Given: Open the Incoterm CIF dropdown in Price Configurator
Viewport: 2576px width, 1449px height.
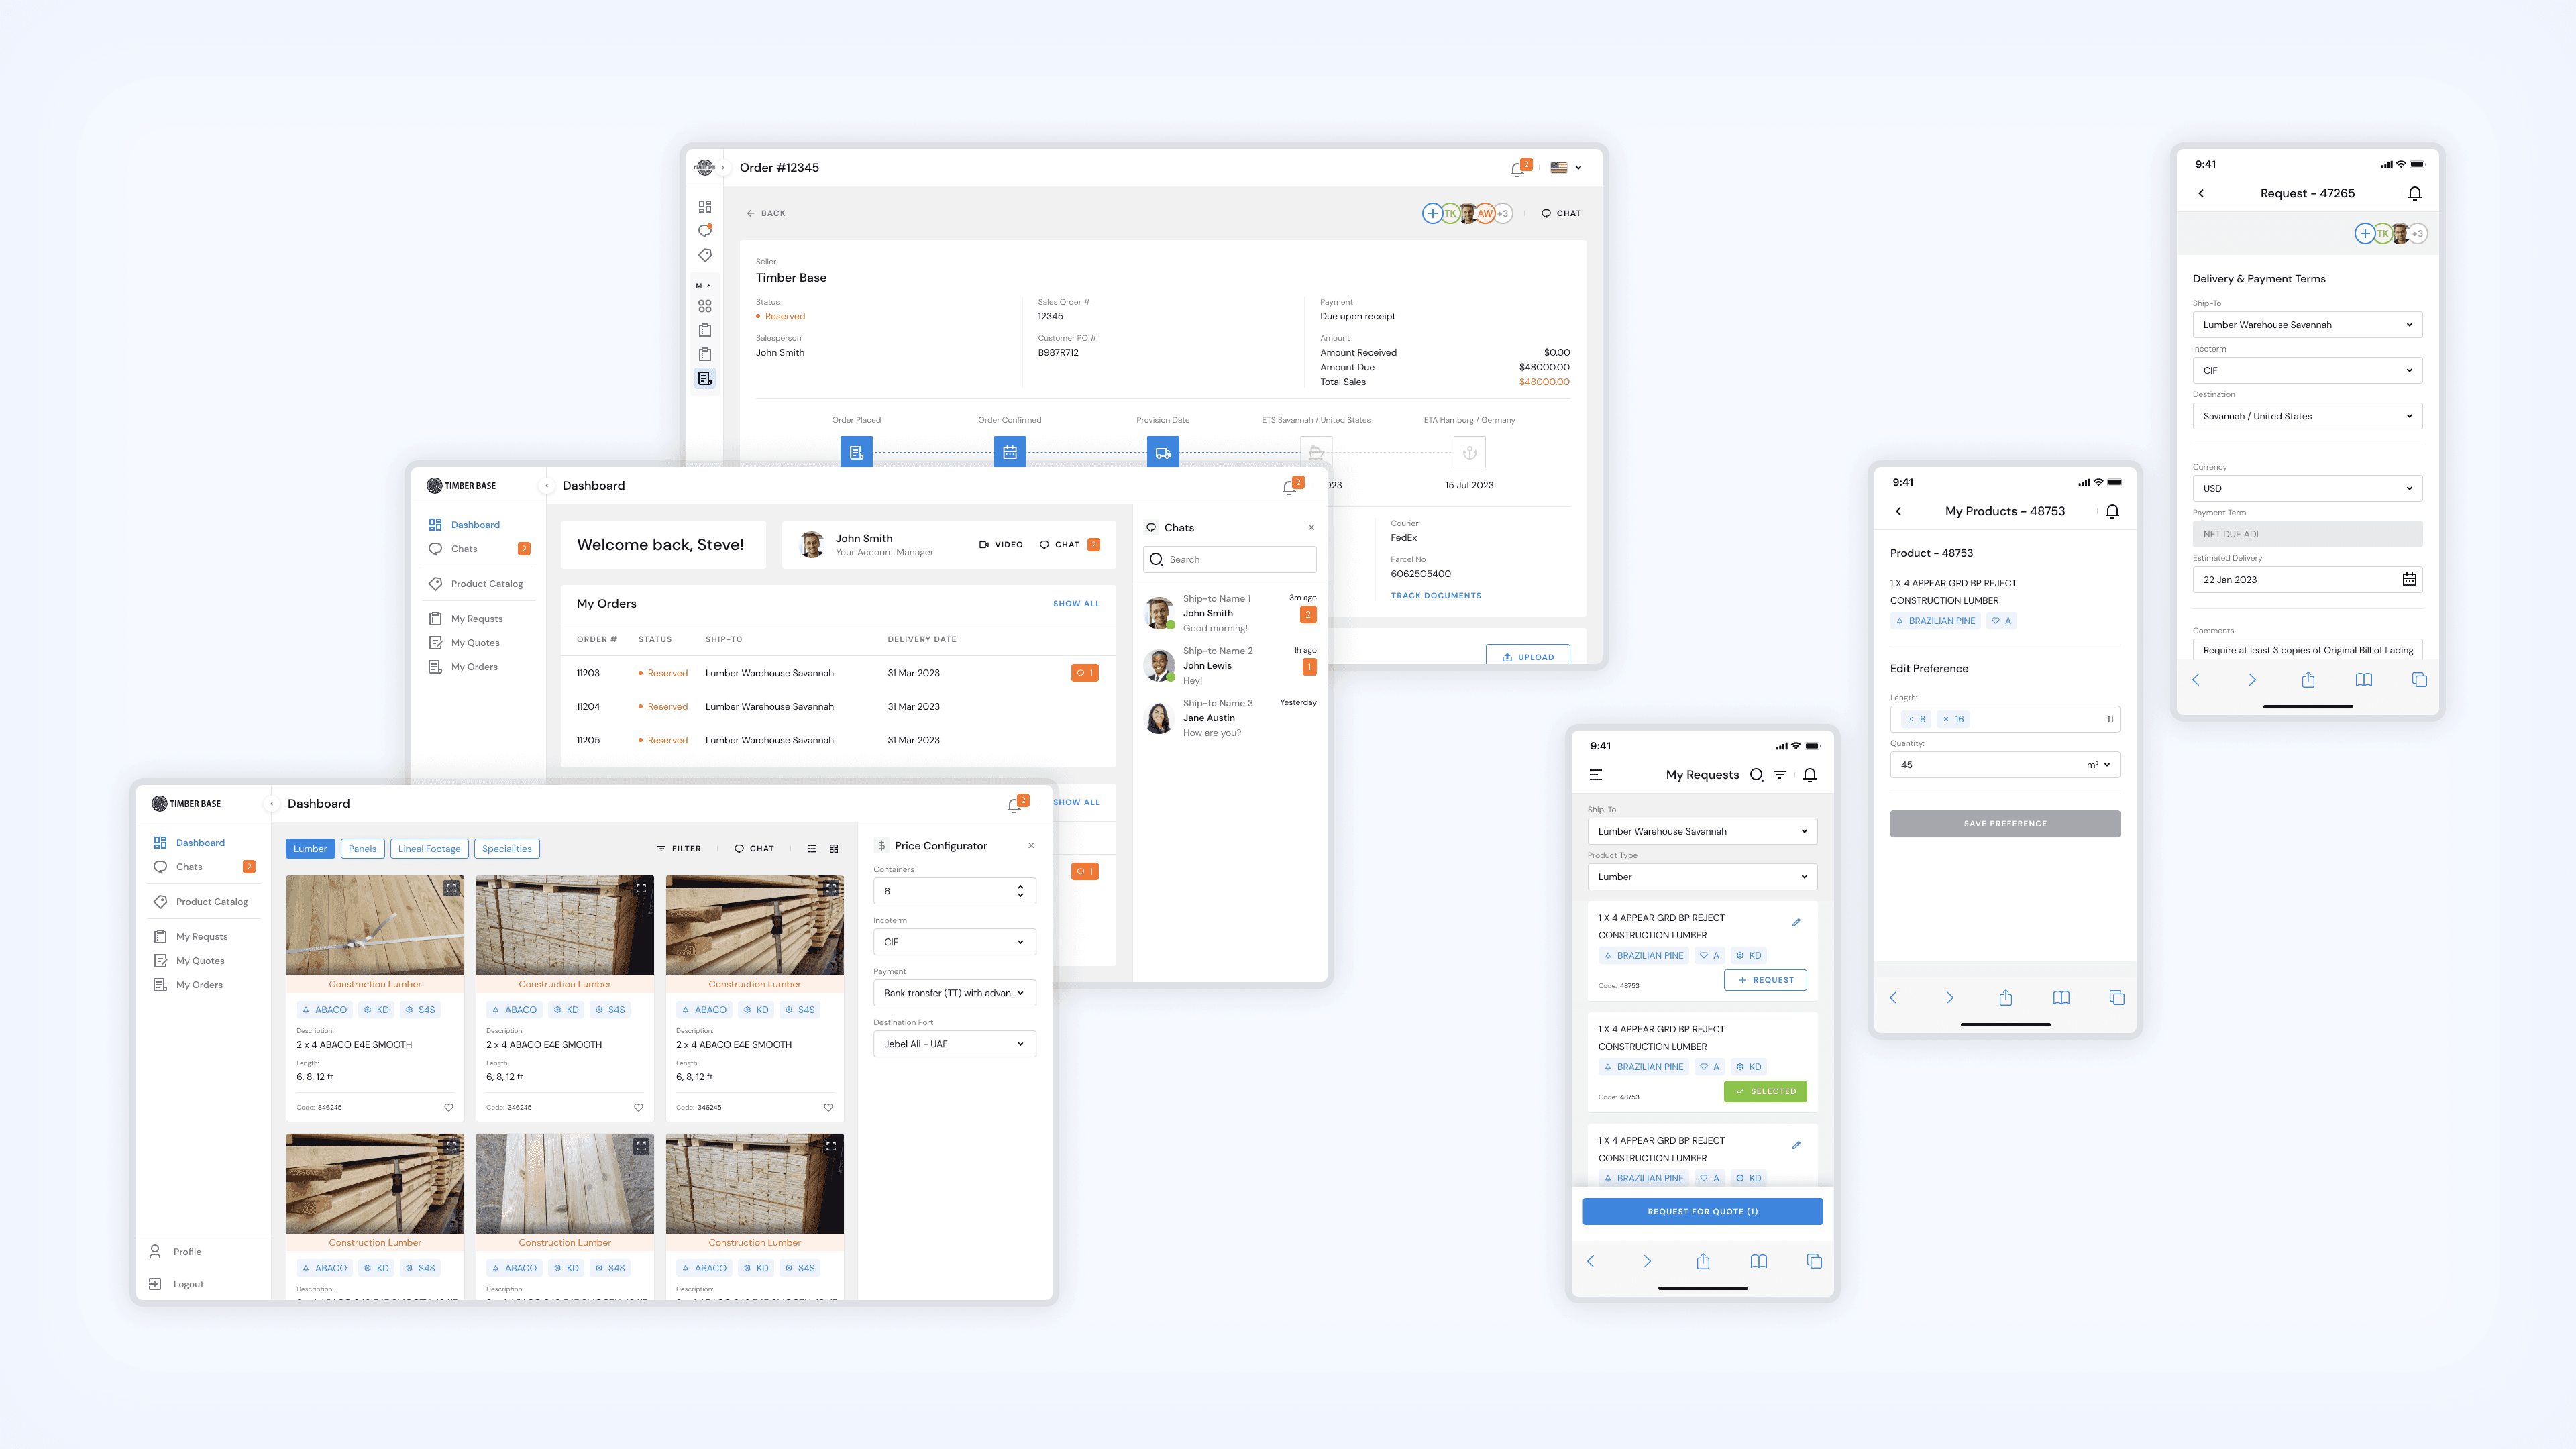Looking at the screenshot, I should tap(954, 941).
